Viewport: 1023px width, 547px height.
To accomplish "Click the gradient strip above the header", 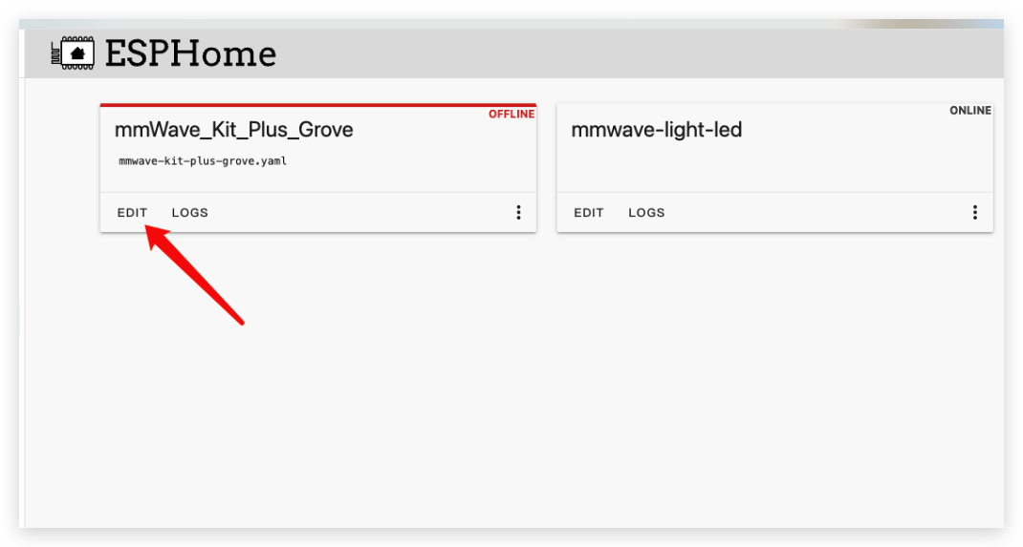I will pyautogui.click(x=511, y=24).
